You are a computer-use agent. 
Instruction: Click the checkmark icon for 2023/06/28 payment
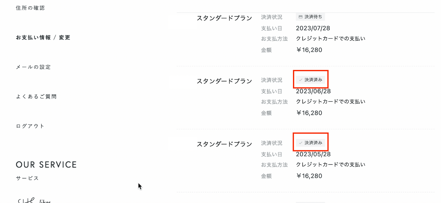coord(300,80)
